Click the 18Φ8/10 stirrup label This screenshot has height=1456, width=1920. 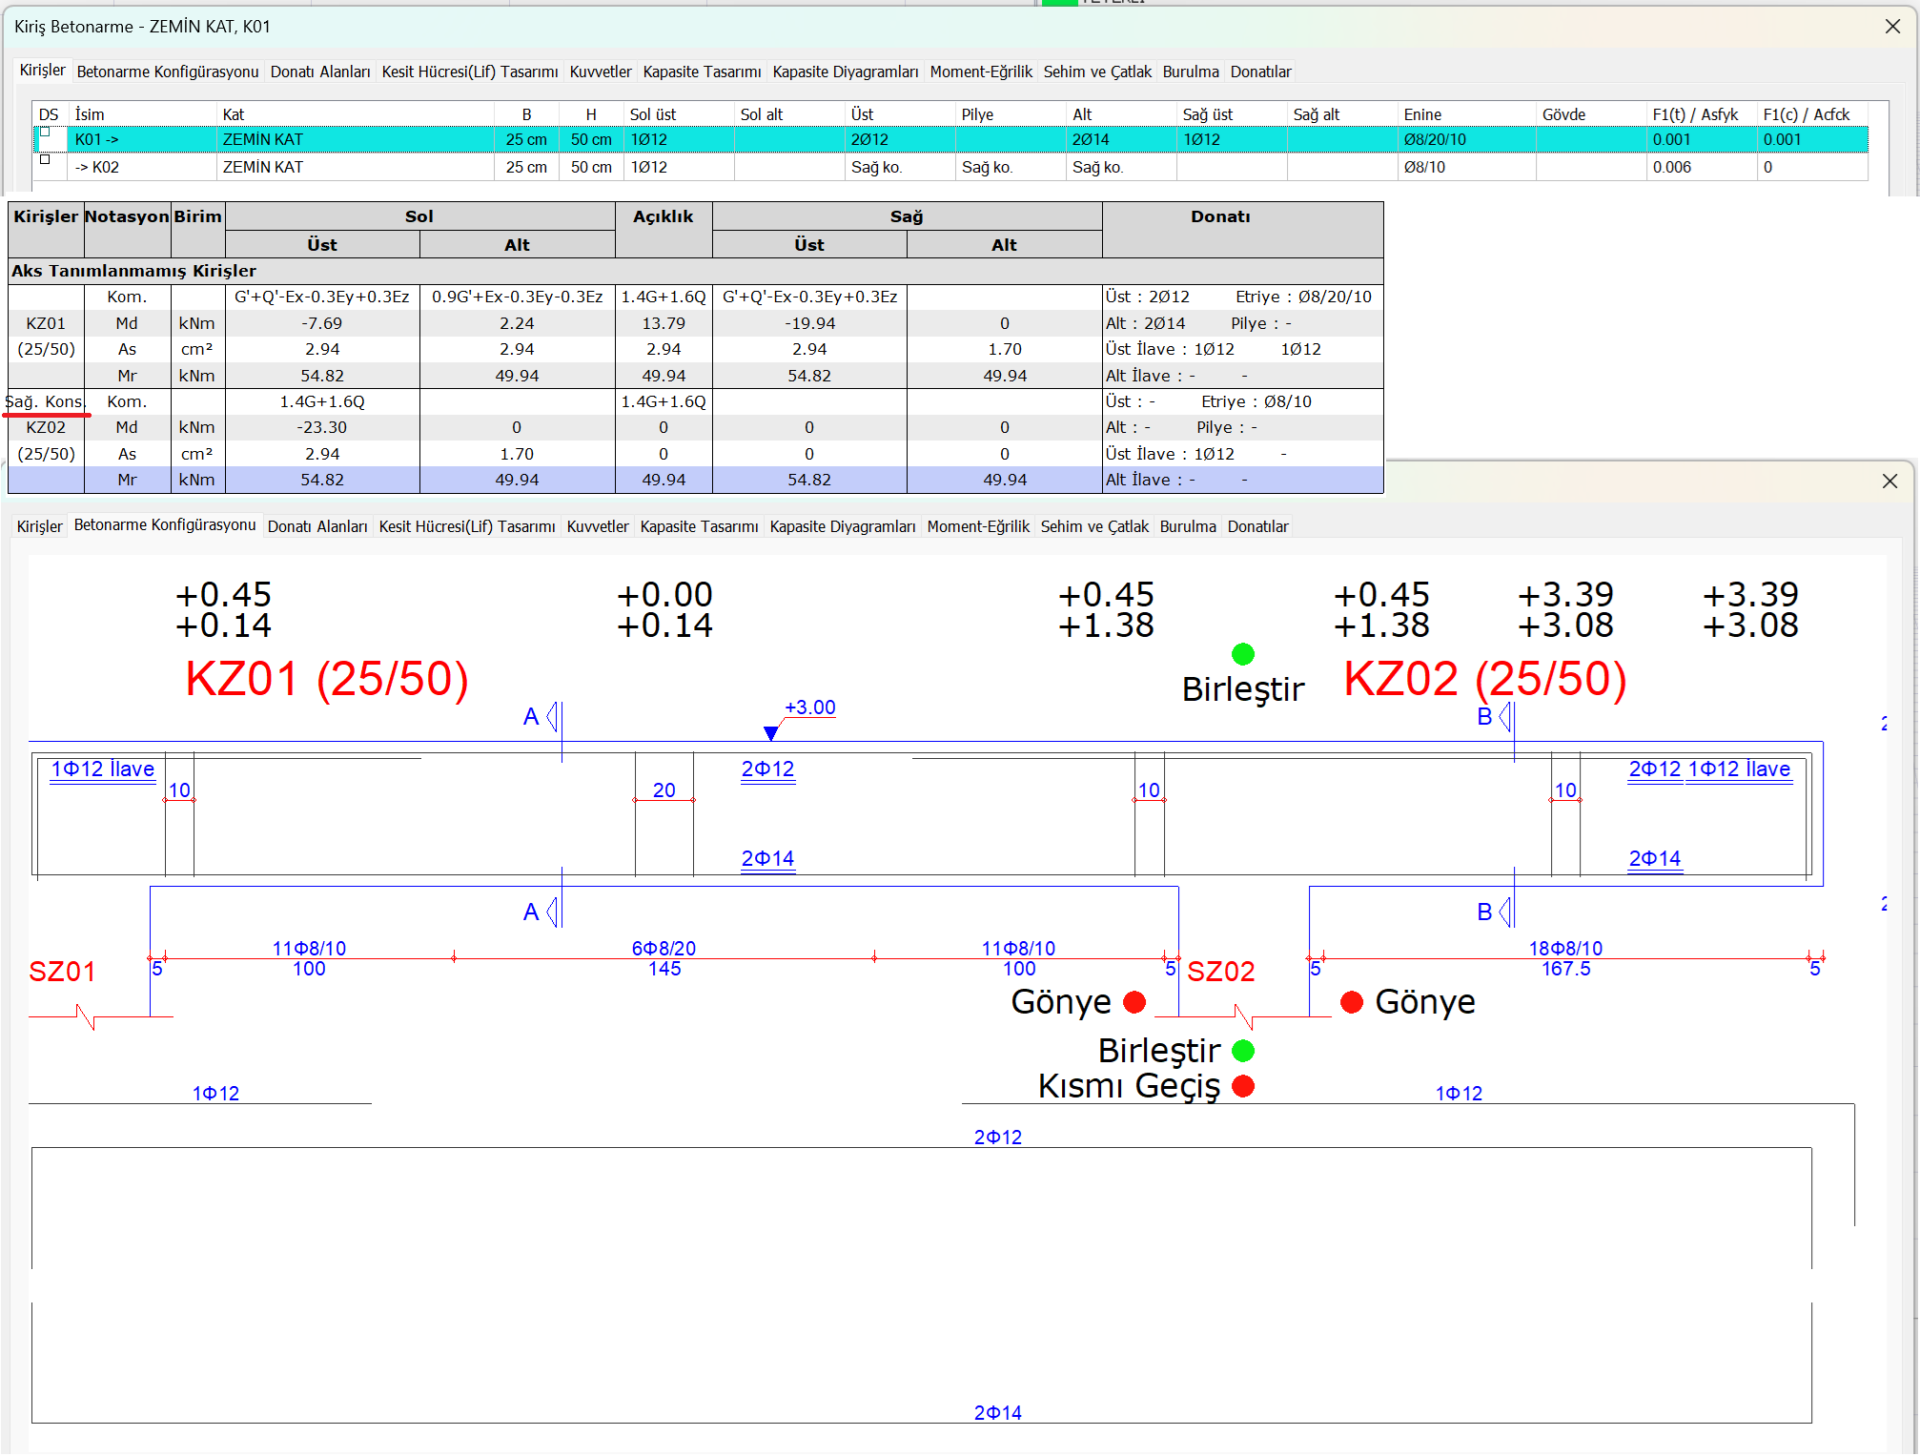click(x=1565, y=948)
